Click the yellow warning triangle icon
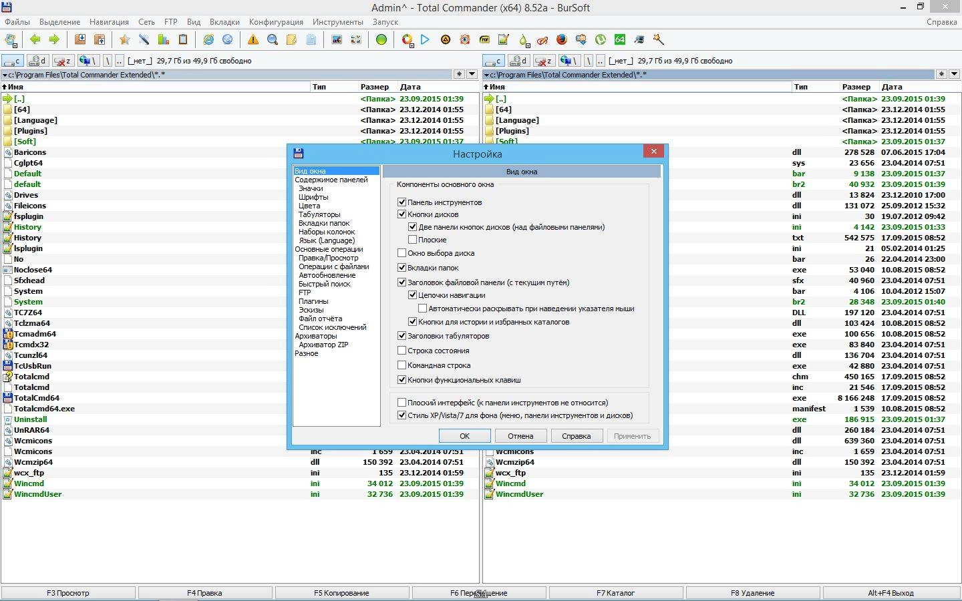Screen dimensions: 962x601 [253, 39]
